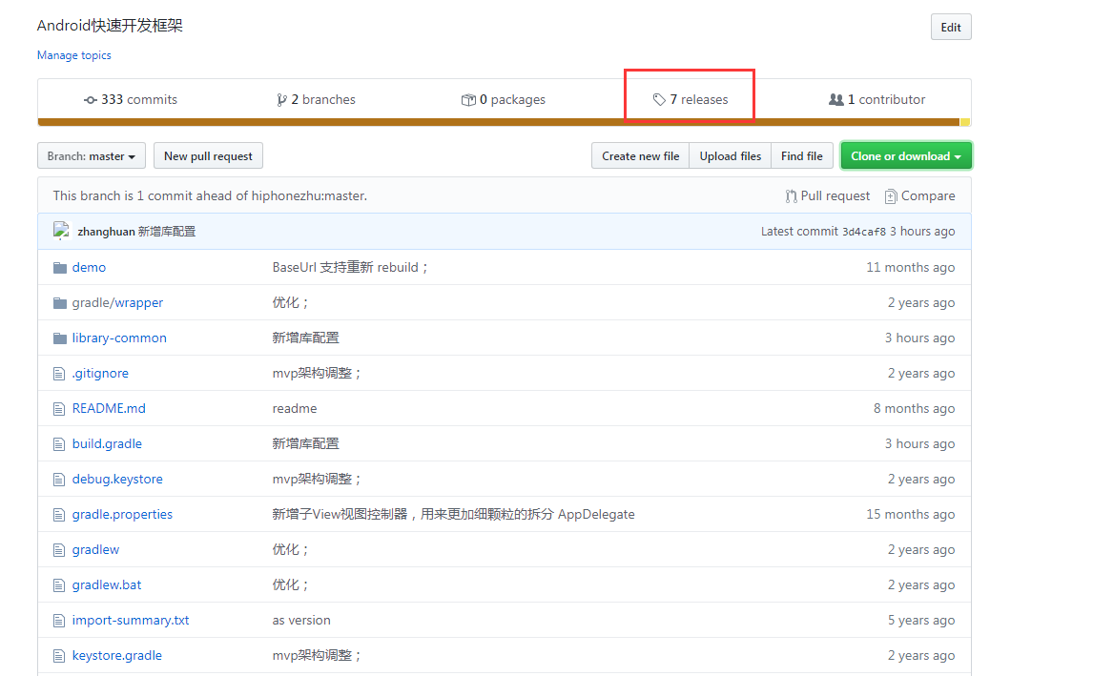Viewport: 1093px width, 676px height.
Task: Click '5 years ago' timestamp of import-summary.txt
Action: [x=921, y=621]
